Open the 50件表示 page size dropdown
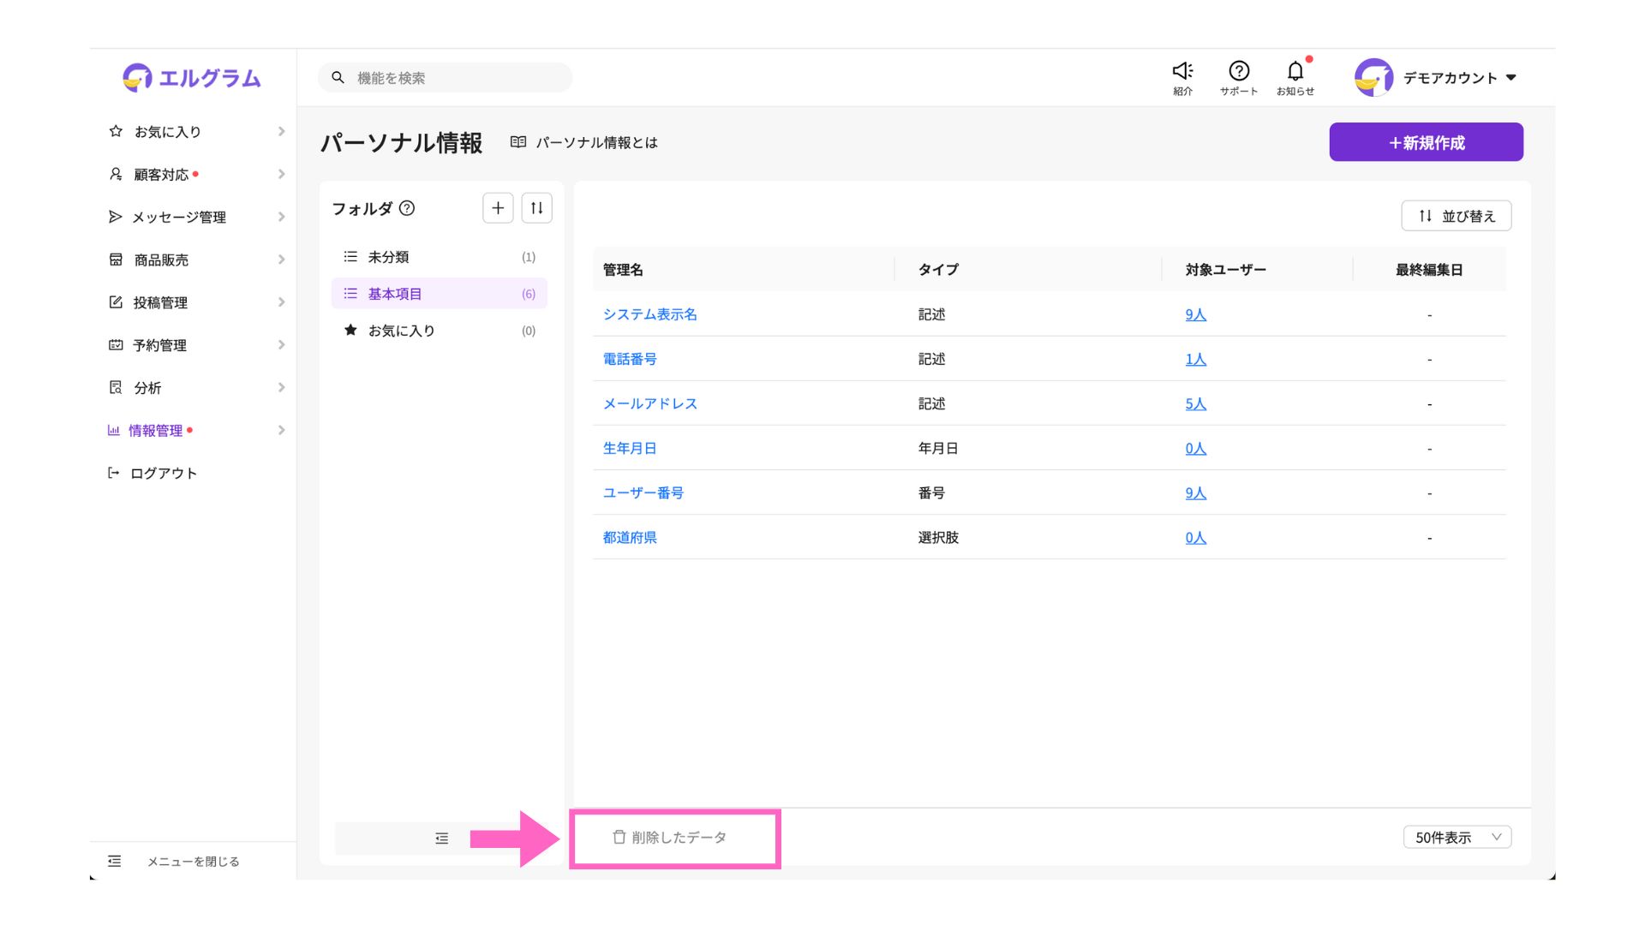Image resolution: width=1645 pixels, height=925 pixels. (1457, 838)
